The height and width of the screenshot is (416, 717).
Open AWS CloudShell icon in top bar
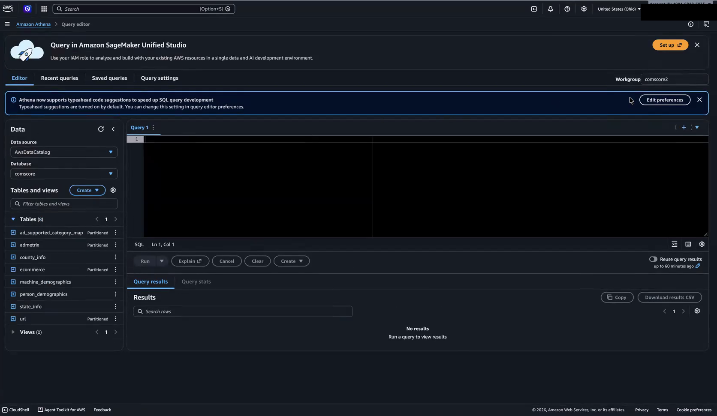[534, 9]
